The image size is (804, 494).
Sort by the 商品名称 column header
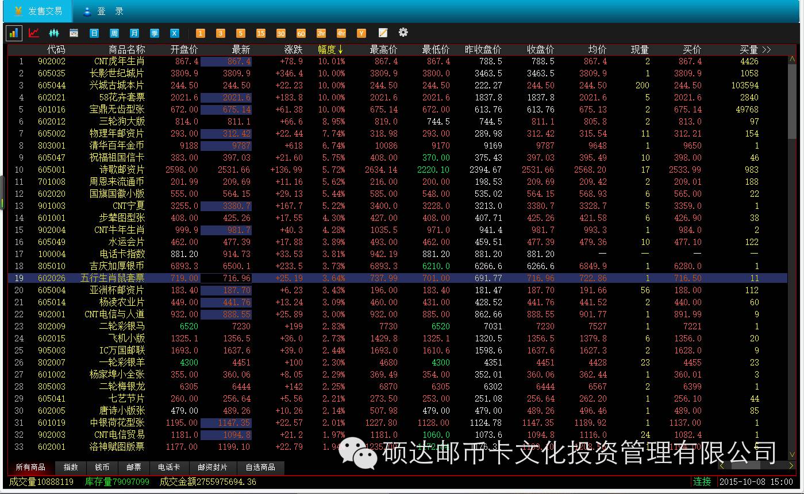point(127,50)
